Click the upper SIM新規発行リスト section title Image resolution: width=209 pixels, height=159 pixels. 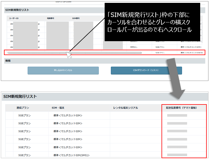[x=17, y=10]
